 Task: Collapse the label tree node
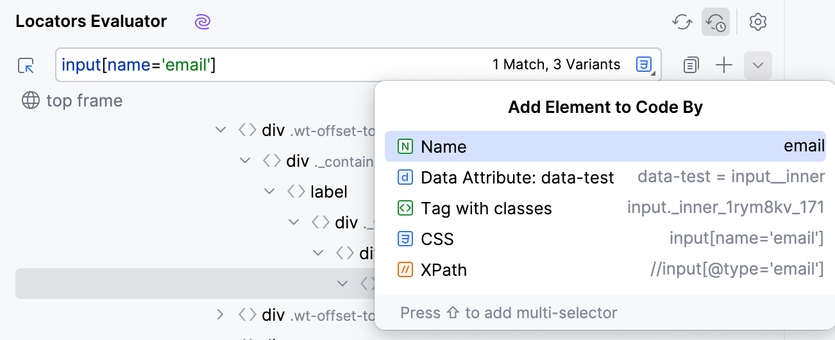pos(269,191)
